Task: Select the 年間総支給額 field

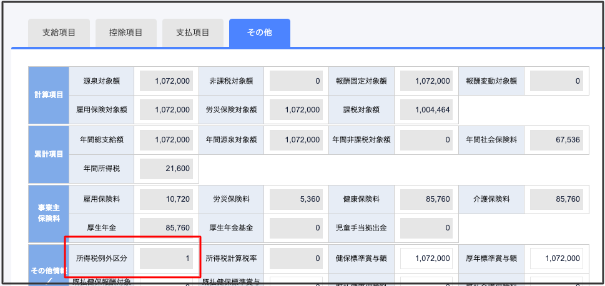Action: click(166, 140)
